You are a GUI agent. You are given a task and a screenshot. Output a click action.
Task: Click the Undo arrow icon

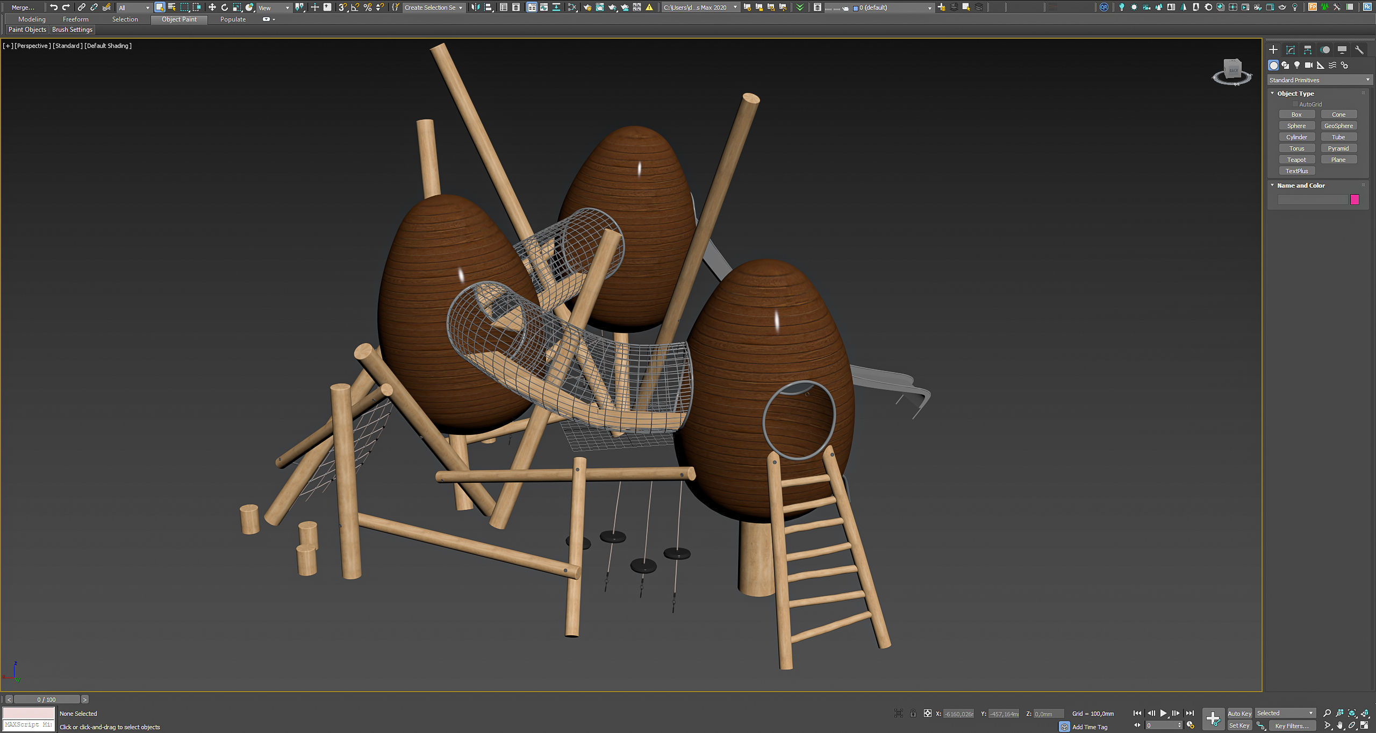(x=54, y=7)
